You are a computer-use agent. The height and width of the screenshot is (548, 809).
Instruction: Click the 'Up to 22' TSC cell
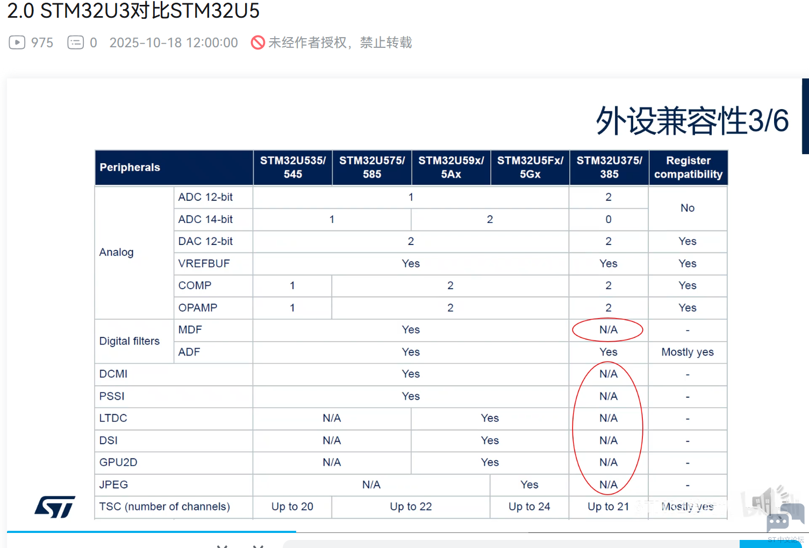tap(411, 507)
